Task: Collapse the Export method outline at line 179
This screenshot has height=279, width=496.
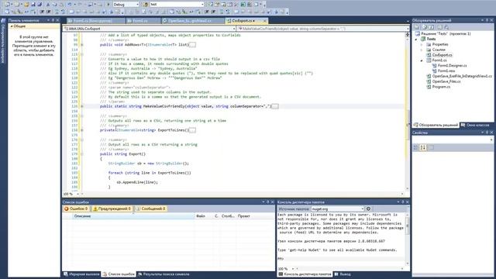Action: (x=82, y=154)
